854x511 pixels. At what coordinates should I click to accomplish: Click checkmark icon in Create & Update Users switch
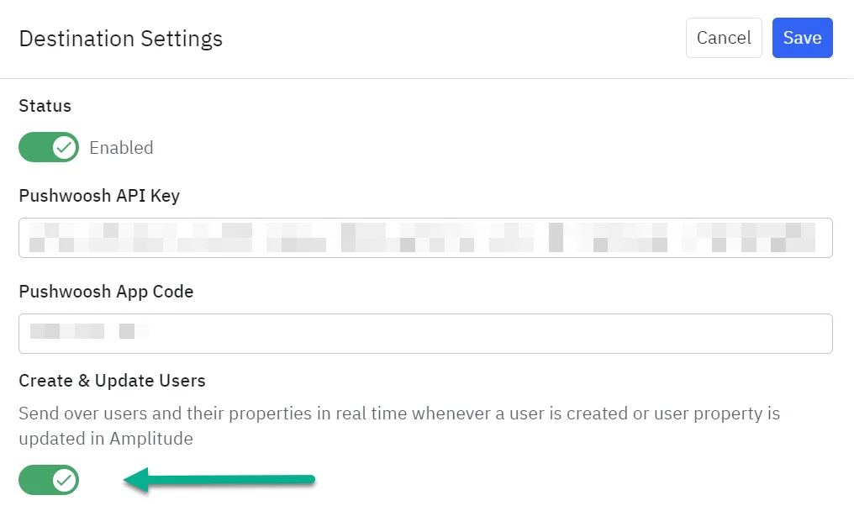64,481
